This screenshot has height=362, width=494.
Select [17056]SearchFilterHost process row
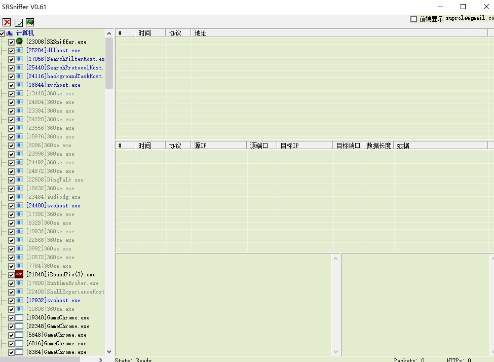click(65, 59)
